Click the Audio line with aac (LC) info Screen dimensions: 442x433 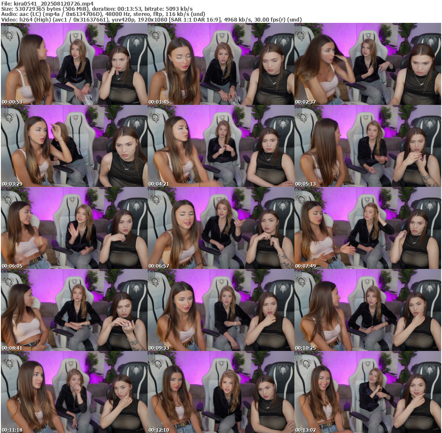click(103, 14)
